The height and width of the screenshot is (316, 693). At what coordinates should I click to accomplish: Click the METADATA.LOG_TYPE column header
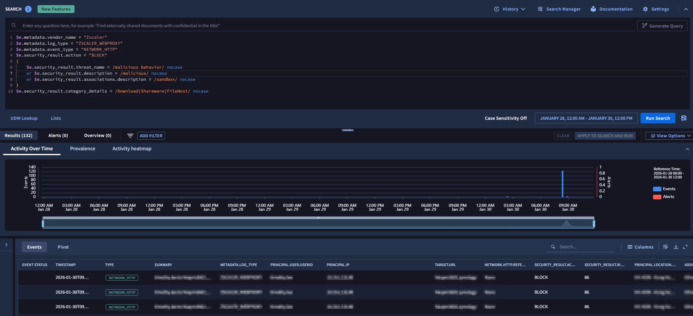pos(238,265)
